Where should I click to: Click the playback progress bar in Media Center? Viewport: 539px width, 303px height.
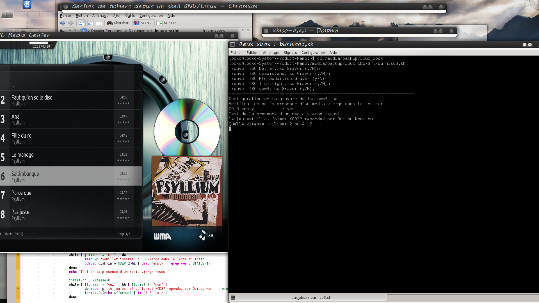pos(41,43)
